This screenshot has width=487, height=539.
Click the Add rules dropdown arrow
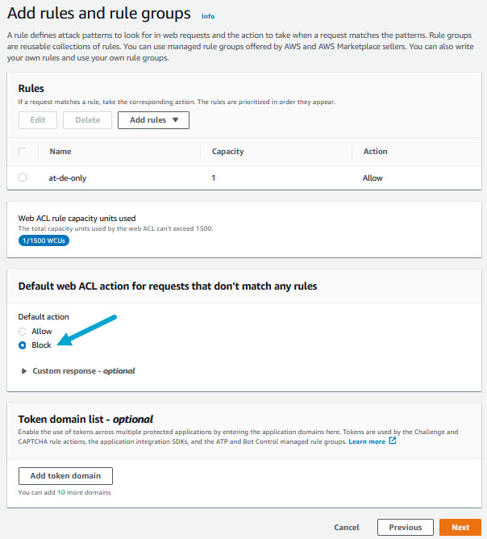coord(175,120)
